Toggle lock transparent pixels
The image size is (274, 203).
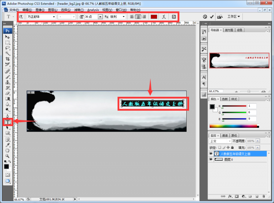(220, 148)
